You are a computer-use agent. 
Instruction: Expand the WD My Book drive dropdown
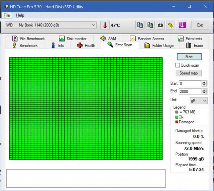(93, 25)
